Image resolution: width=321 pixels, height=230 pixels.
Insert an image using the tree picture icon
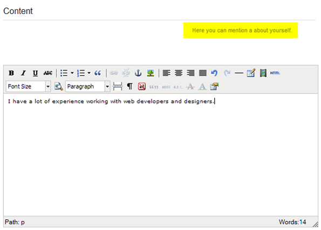pos(151,73)
